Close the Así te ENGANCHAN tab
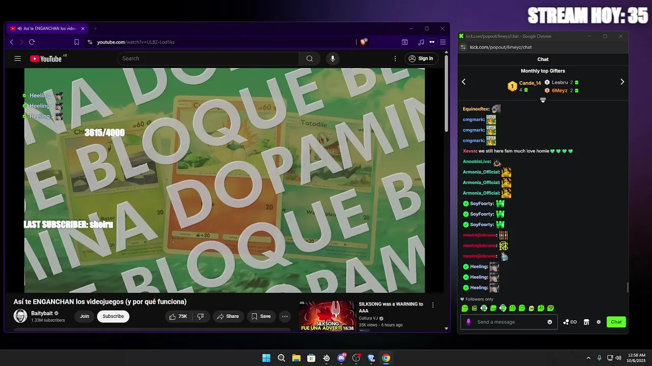The width and height of the screenshot is (652, 366). tap(83, 28)
